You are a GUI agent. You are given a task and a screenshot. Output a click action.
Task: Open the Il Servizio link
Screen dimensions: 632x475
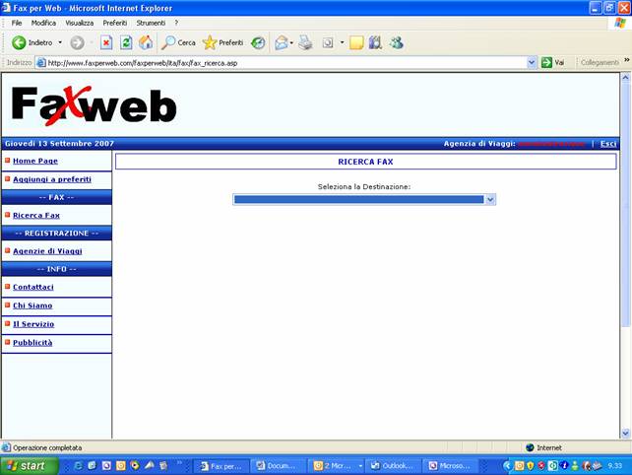click(x=33, y=324)
